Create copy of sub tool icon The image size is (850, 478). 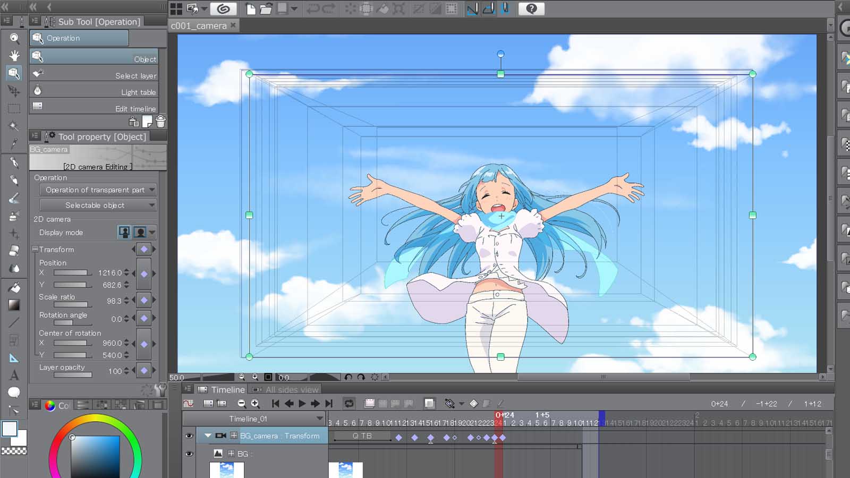click(147, 122)
